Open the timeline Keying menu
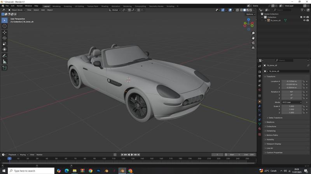 (24, 155)
